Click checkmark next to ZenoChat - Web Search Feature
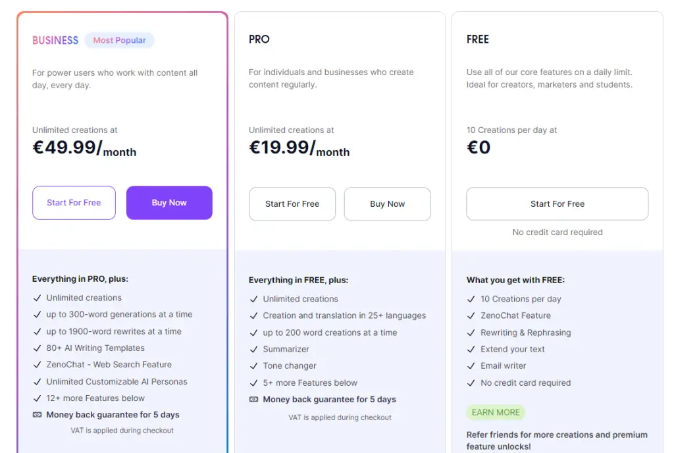Viewport: 674px width, 453px height. pos(38,365)
